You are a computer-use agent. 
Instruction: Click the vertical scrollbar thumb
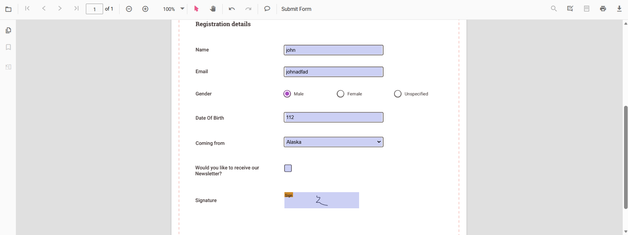point(625,157)
